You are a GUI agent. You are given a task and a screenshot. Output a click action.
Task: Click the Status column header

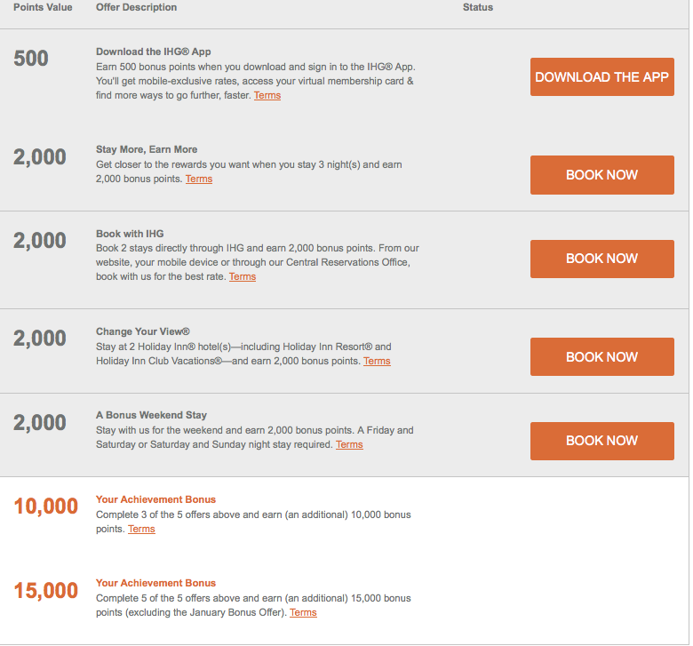tap(478, 7)
